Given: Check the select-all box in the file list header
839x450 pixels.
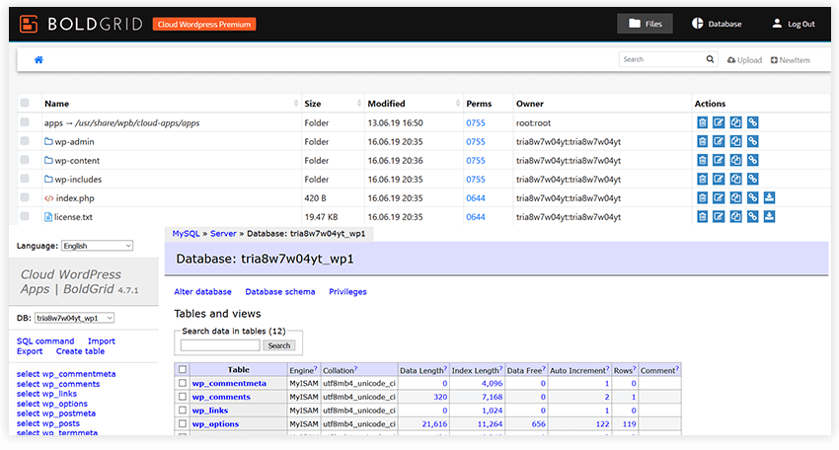Looking at the screenshot, I should (x=25, y=104).
